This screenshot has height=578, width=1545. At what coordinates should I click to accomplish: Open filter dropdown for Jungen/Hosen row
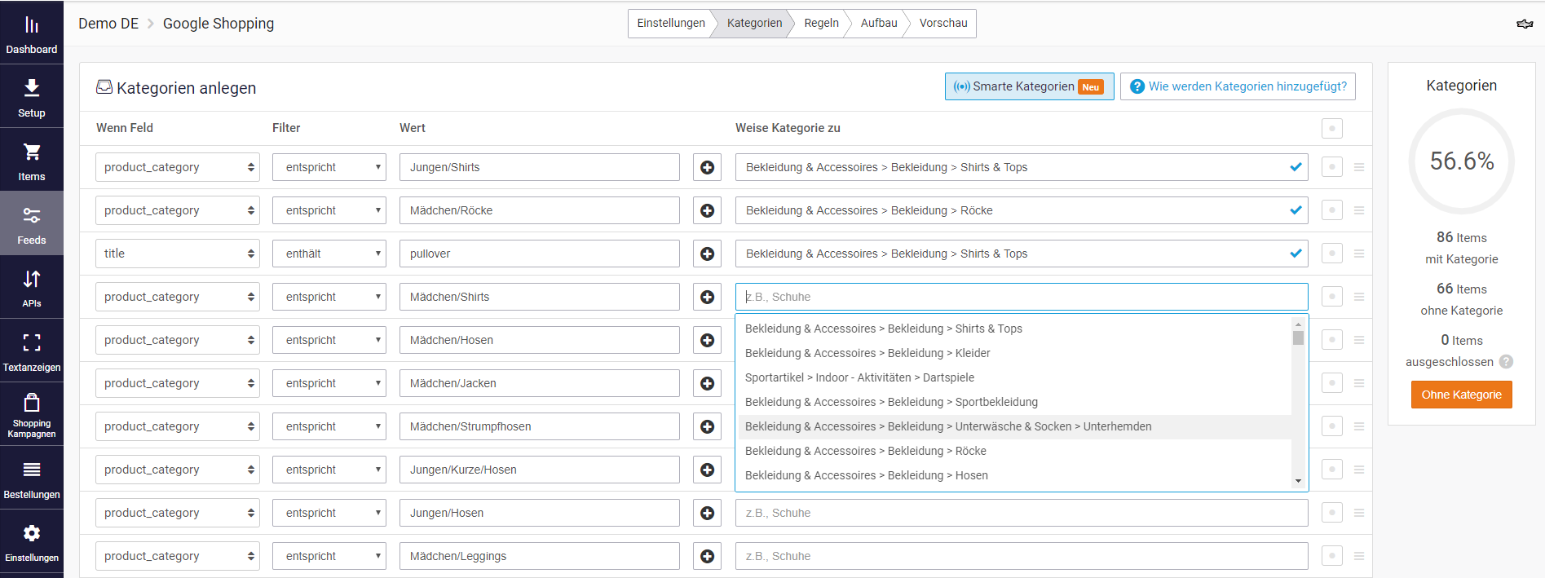pyautogui.click(x=329, y=513)
